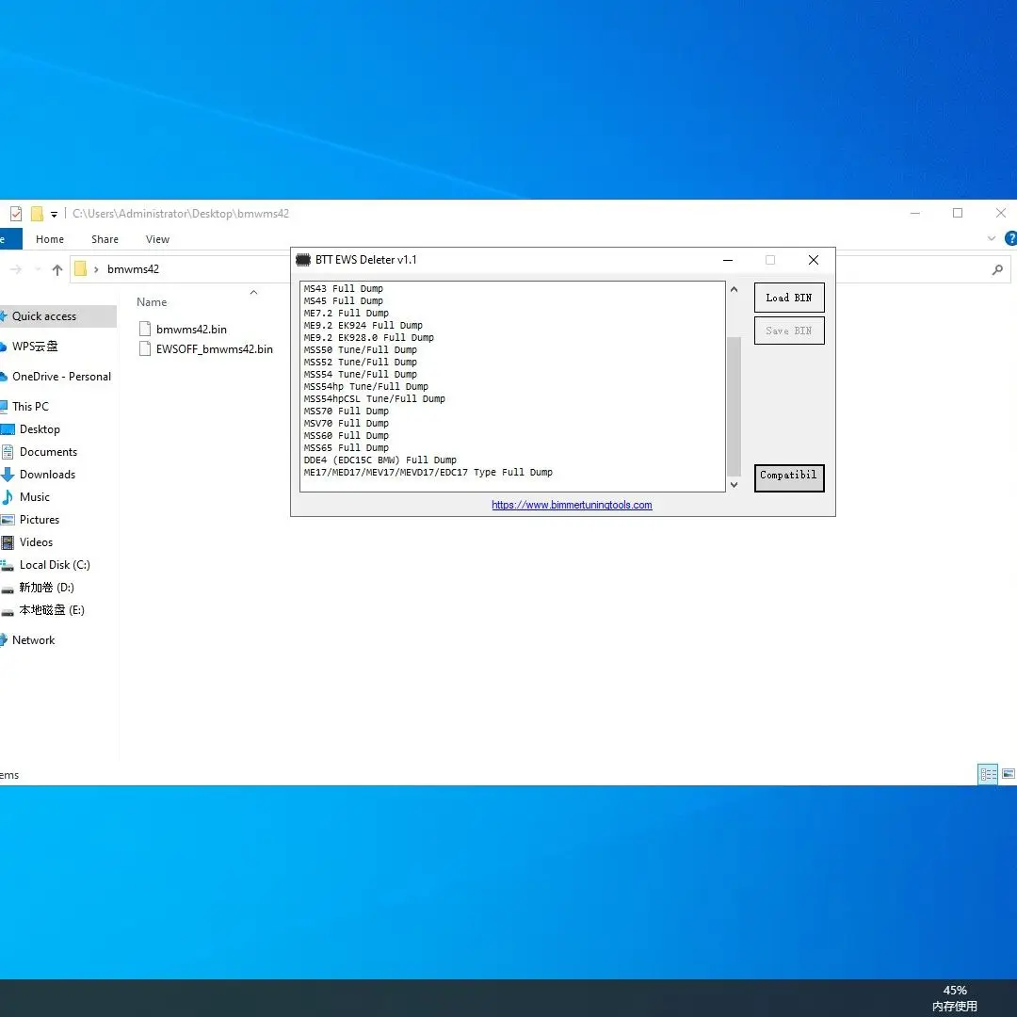Minimize the BTT EWS Deleter window
Viewport: 1017px width, 1017px height.
728,260
